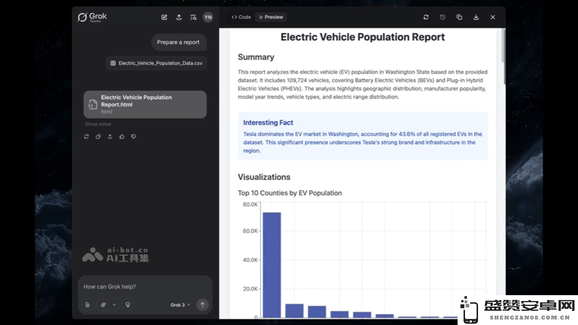The height and width of the screenshot is (325, 578).
Task: Switch to the Preview tab
Action: coord(271,17)
